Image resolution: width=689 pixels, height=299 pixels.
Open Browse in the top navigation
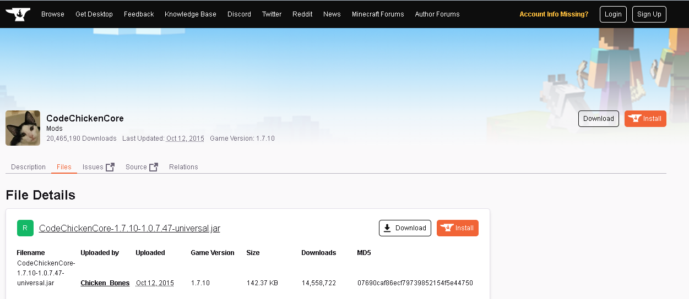coord(53,14)
